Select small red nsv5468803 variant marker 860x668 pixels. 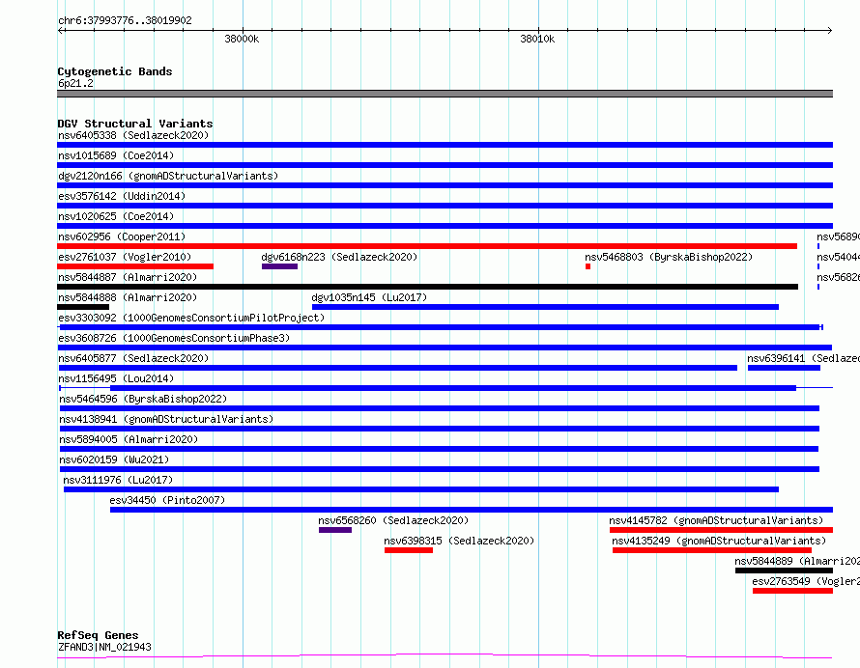588,266
